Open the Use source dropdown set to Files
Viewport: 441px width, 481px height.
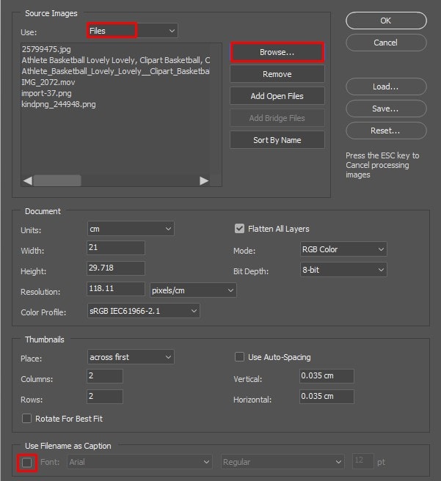point(132,31)
